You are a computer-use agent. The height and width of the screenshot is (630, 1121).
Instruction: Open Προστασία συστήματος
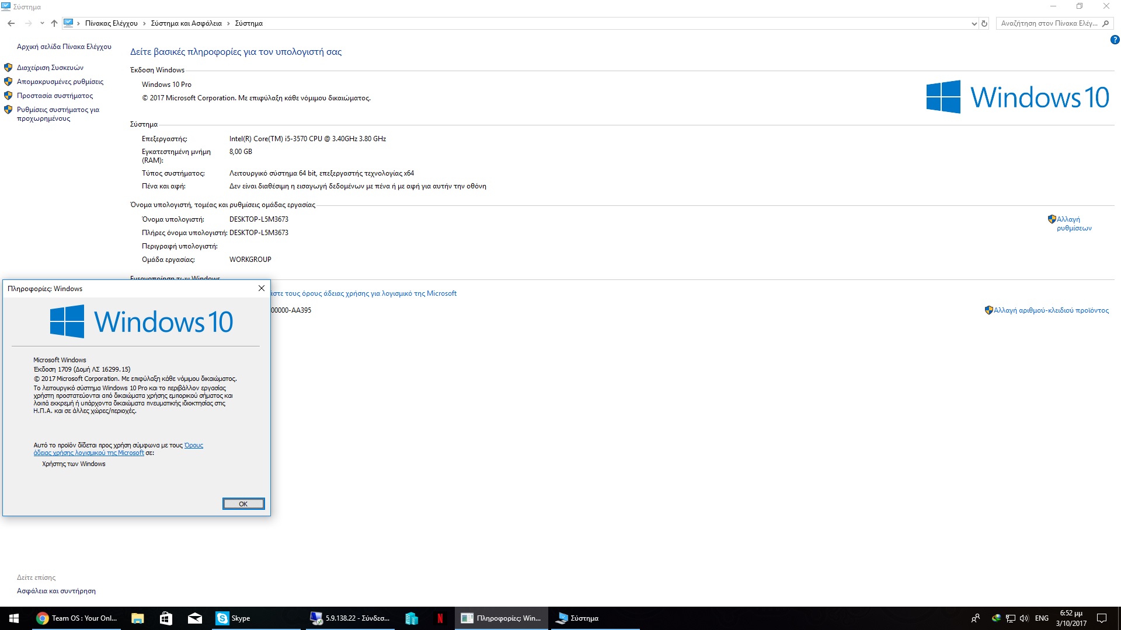pyautogui.click(x=55, y=96)
